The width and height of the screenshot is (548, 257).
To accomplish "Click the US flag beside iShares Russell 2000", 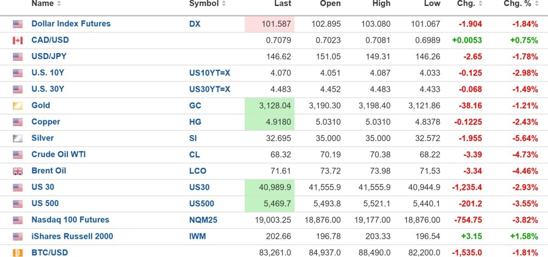I will tap(18, 236).
